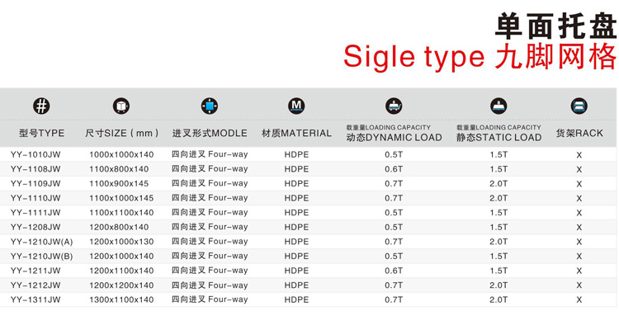Image resolution: width=619 pixels, height=330 pixels.
Task: Click the 静态STATIC LOAD header
Action: coord(499,138)
